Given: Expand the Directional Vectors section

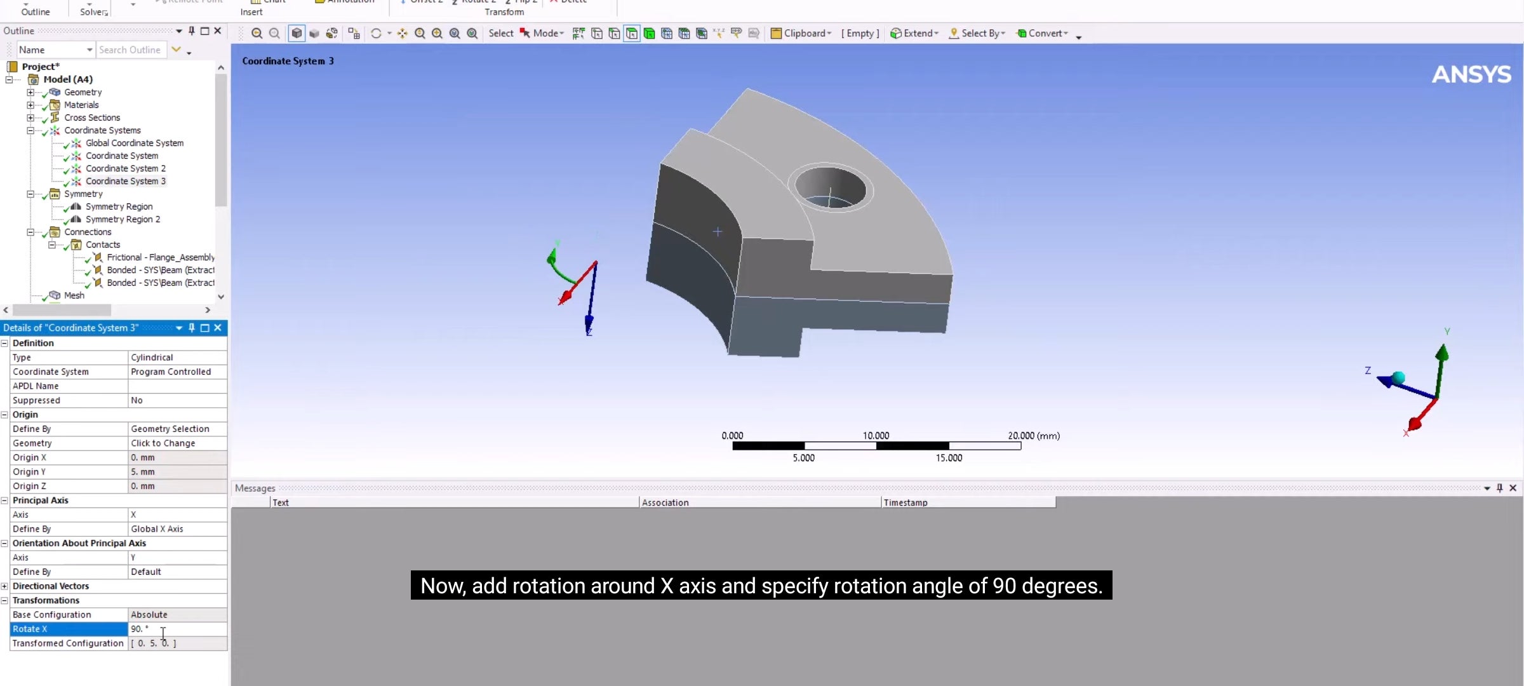Looking at the screenshot, I should (x=4, y=586).
